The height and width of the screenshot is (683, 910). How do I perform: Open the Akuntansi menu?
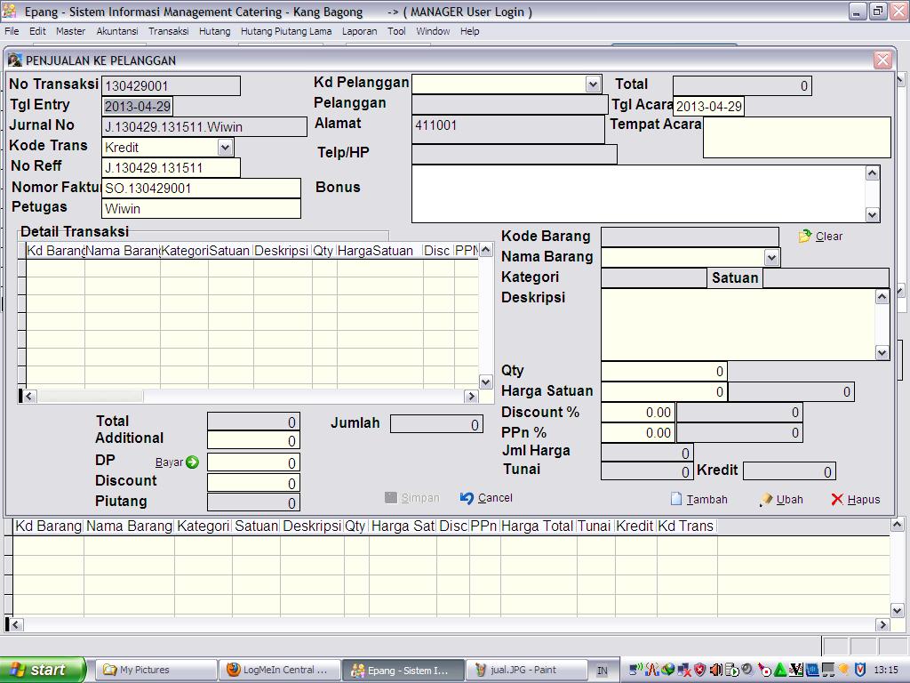click(x=116, y=31)
